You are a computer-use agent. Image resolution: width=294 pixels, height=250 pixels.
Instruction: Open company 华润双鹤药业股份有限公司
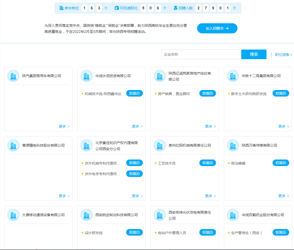pos(263,215)
